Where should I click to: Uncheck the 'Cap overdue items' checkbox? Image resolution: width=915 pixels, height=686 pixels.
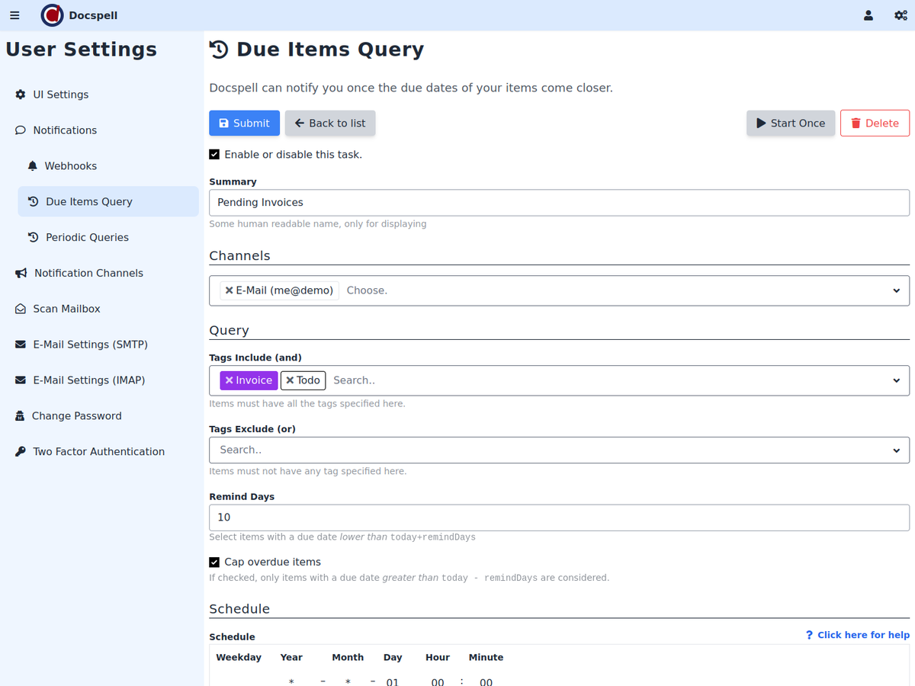pos(214,563)
